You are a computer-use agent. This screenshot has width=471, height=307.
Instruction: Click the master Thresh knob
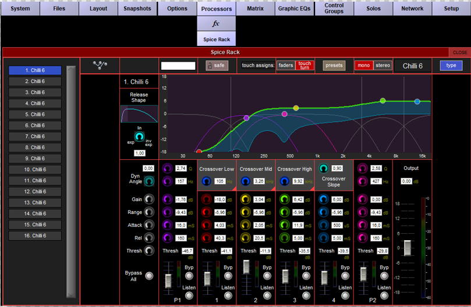[x=149, y=251]
